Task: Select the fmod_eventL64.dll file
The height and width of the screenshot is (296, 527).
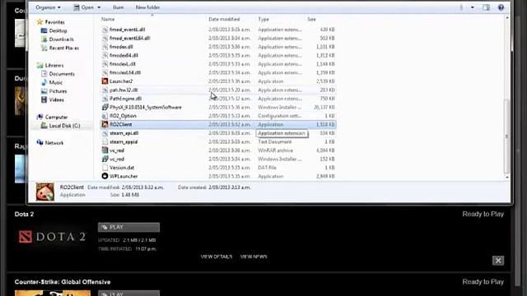Action: tap(130, 39)
